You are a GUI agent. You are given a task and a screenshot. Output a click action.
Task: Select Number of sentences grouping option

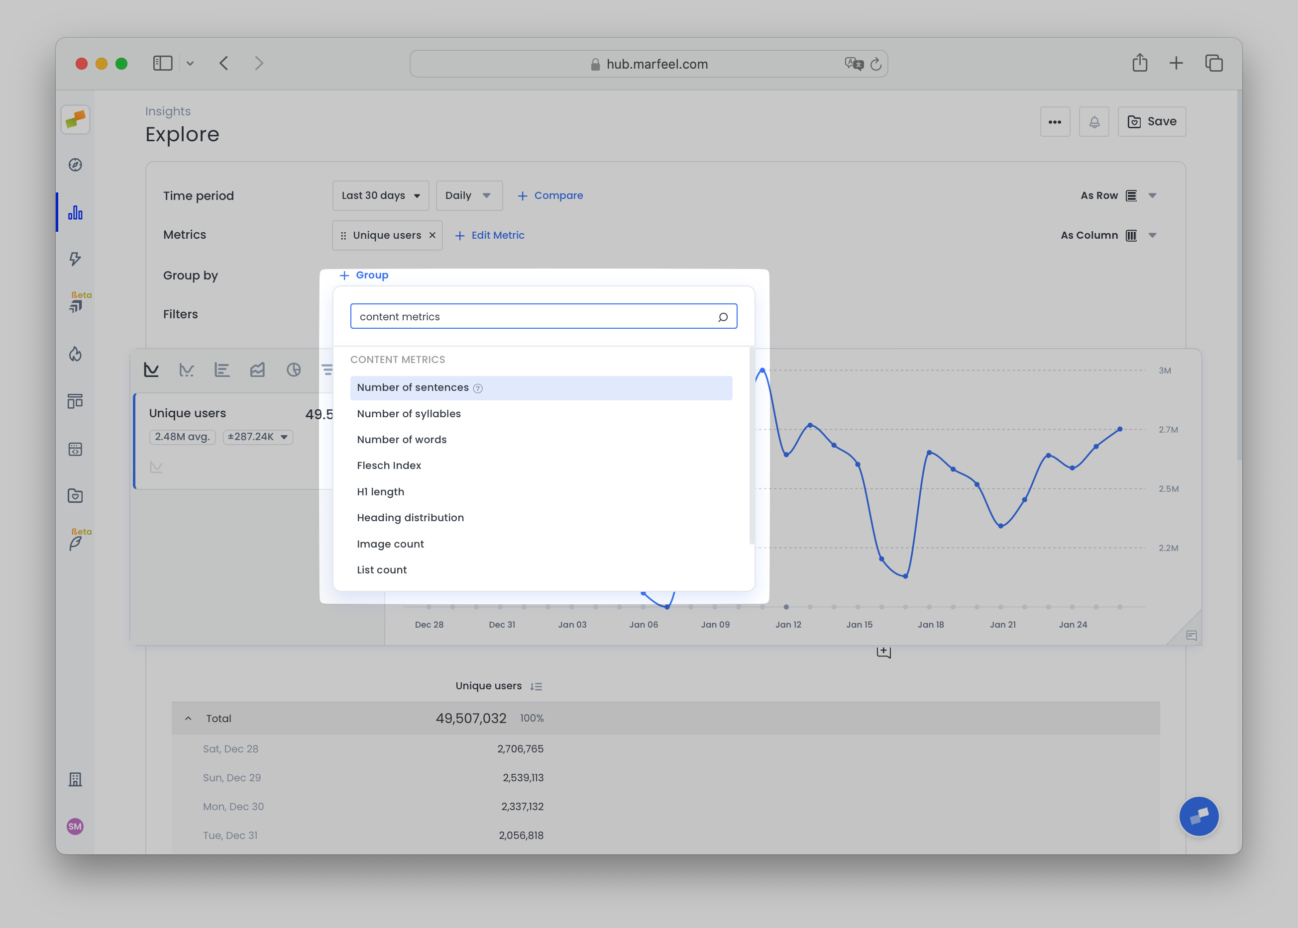413,387
